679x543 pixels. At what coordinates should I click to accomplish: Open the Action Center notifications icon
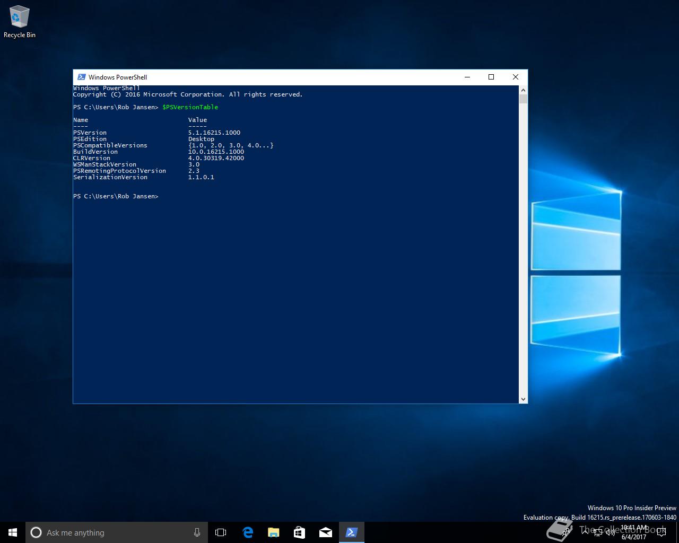pos(661,532)
